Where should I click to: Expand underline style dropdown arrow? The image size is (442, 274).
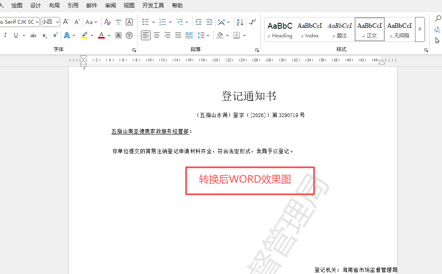(24, 35)
